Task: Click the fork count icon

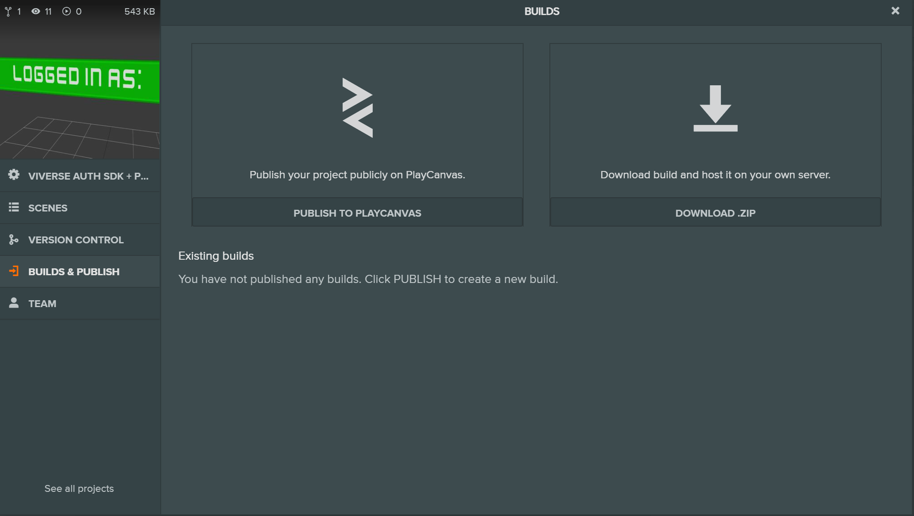Action: click(x=8, y=12)
